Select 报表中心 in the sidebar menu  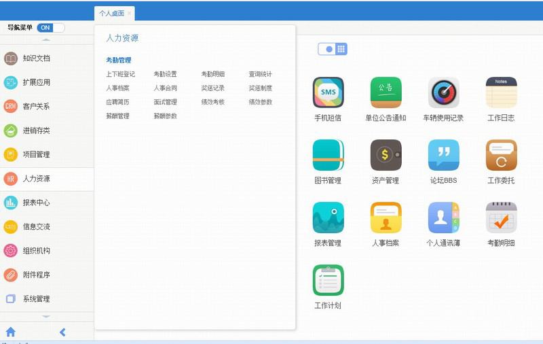click(36, 203)
